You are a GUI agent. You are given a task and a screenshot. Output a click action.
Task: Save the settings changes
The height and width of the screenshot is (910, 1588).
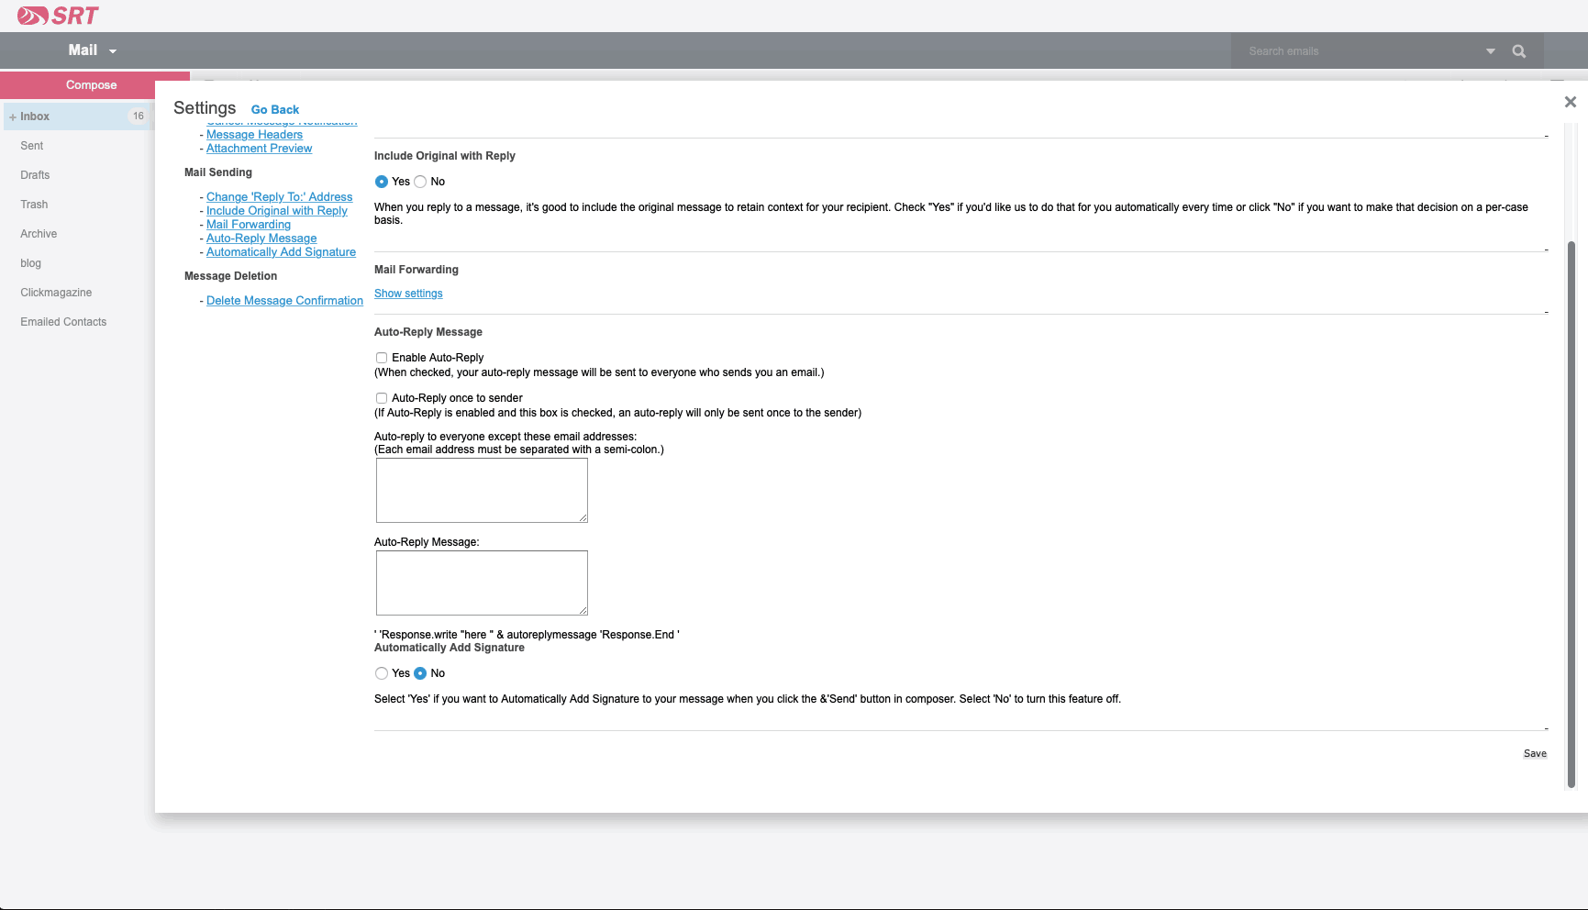point(1535,753)
